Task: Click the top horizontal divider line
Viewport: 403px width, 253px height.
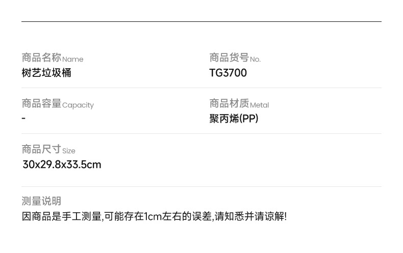Action: 202,21
